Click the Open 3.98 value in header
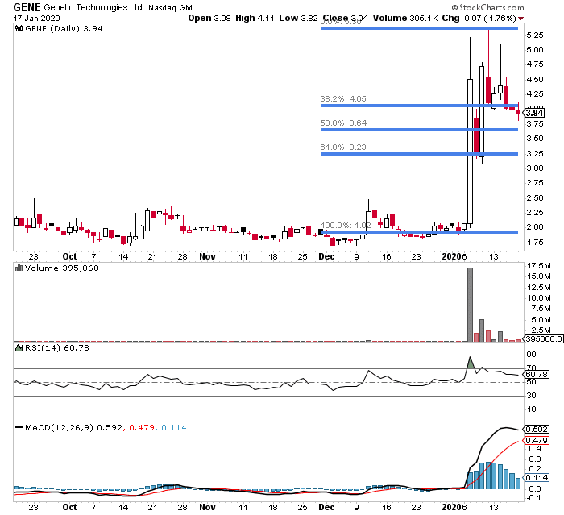Viewport: 564px width, 515px height. 209,18
